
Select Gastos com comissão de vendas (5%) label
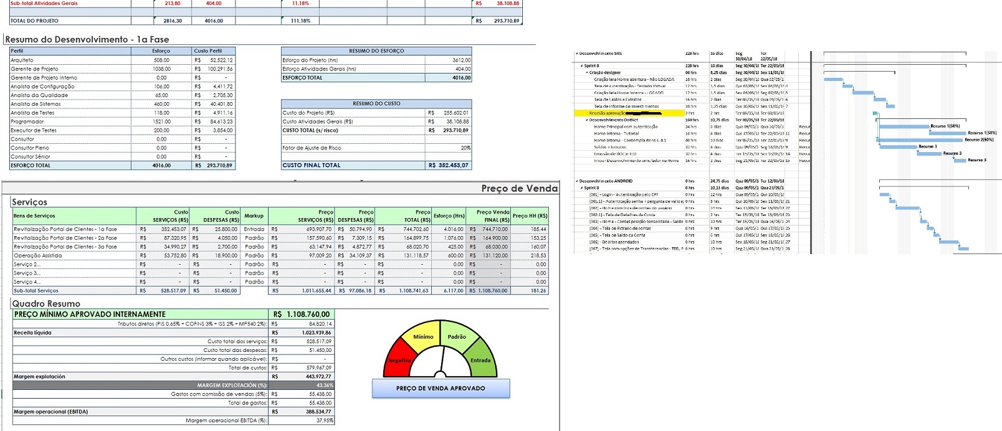[x=219, y=394]
